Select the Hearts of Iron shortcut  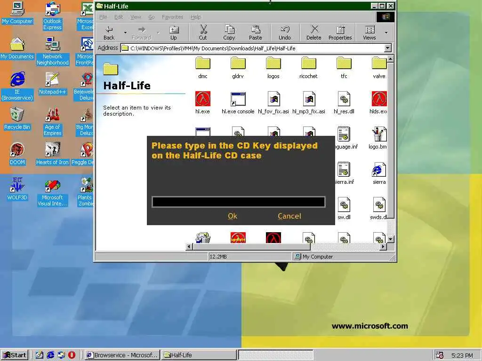pos(52,154)
